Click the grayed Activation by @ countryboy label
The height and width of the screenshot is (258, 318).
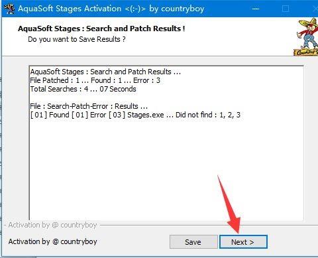[x=52, y=225]
